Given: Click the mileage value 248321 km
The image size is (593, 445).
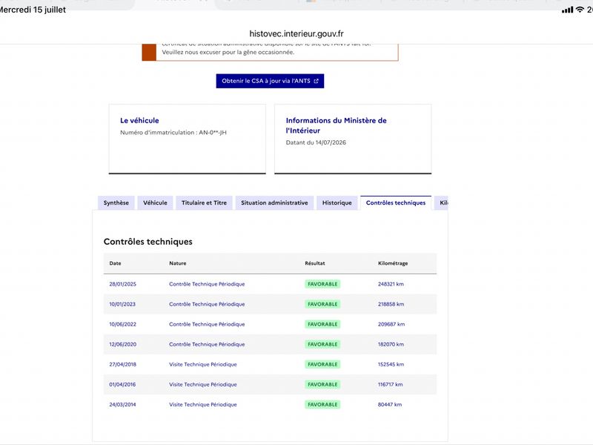Looking at the screenshot, I should [x=391, y=284].
